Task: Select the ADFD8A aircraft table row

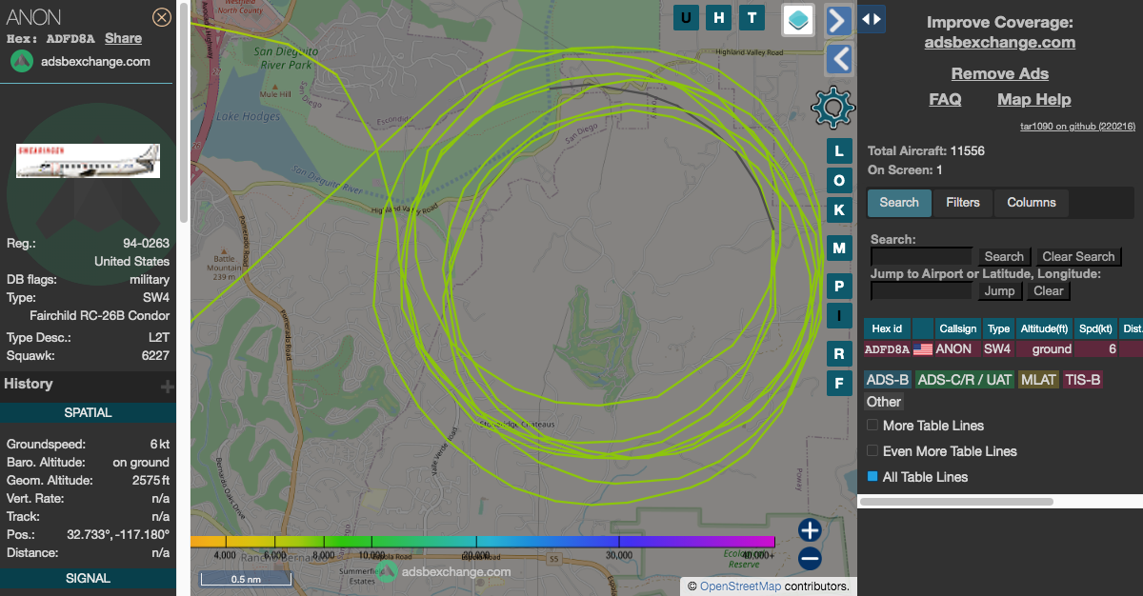Action: [x=1003, y=349]
